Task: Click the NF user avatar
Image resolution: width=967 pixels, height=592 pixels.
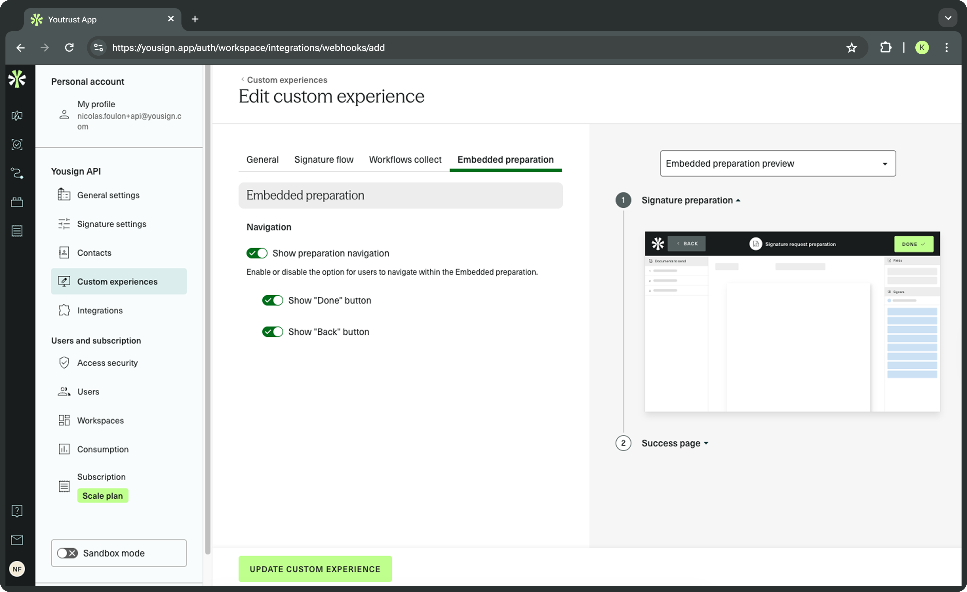Action: pyautogui.click(x=17, y=569)
